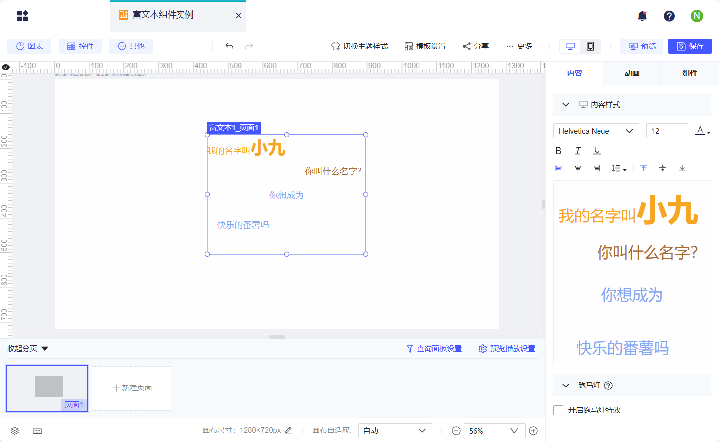Click the vertical scrollbar beside the canvas

(543, 204)
